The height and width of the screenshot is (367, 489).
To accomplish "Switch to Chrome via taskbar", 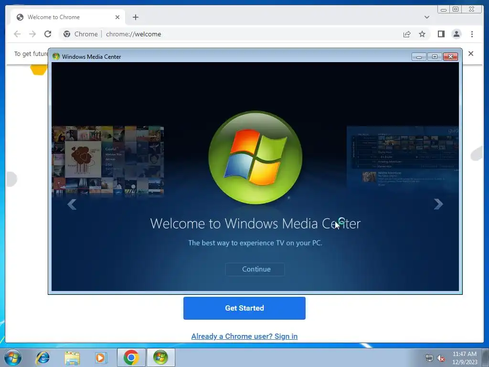I will coord(131,357).
